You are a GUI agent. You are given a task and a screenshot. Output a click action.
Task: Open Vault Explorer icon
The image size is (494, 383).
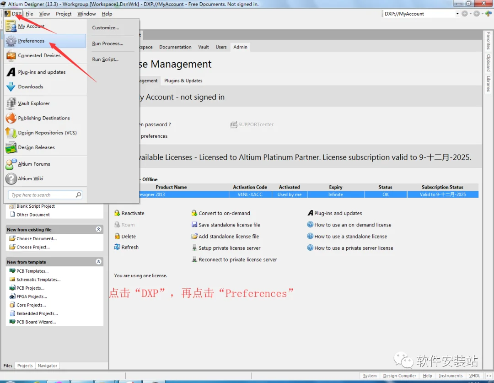coord(11,103)
